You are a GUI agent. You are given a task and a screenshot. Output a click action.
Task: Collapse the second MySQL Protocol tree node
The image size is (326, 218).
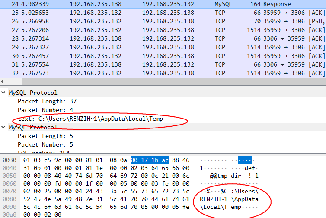(x=4, y=127)
